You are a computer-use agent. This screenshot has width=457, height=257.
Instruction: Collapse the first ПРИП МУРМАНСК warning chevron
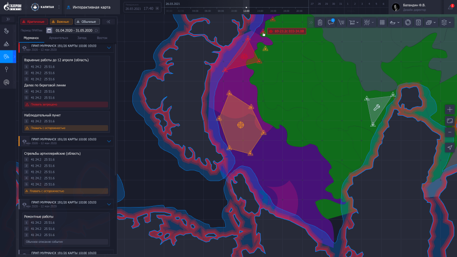click(x=109, y=48)
